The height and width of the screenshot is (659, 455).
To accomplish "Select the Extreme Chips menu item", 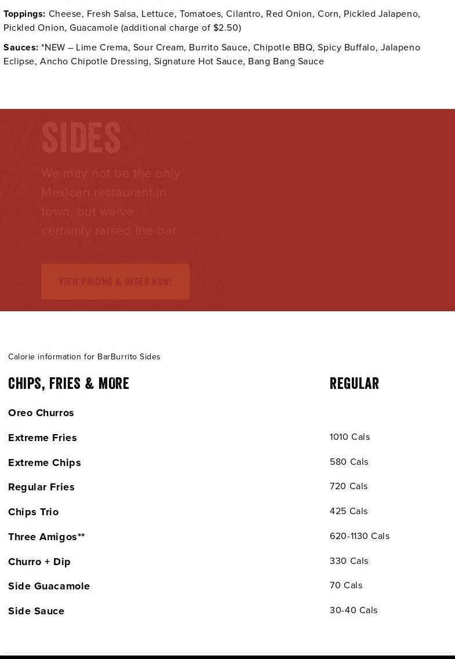I will 45,463.
